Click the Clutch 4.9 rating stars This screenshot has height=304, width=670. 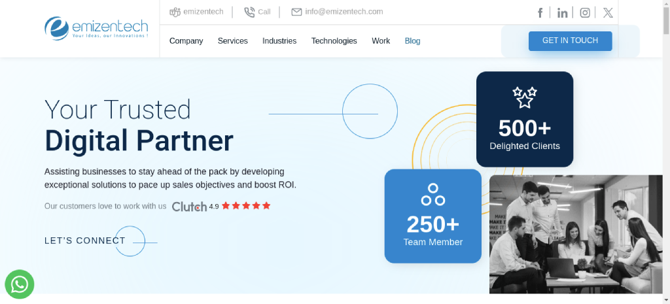click(245, 206)
